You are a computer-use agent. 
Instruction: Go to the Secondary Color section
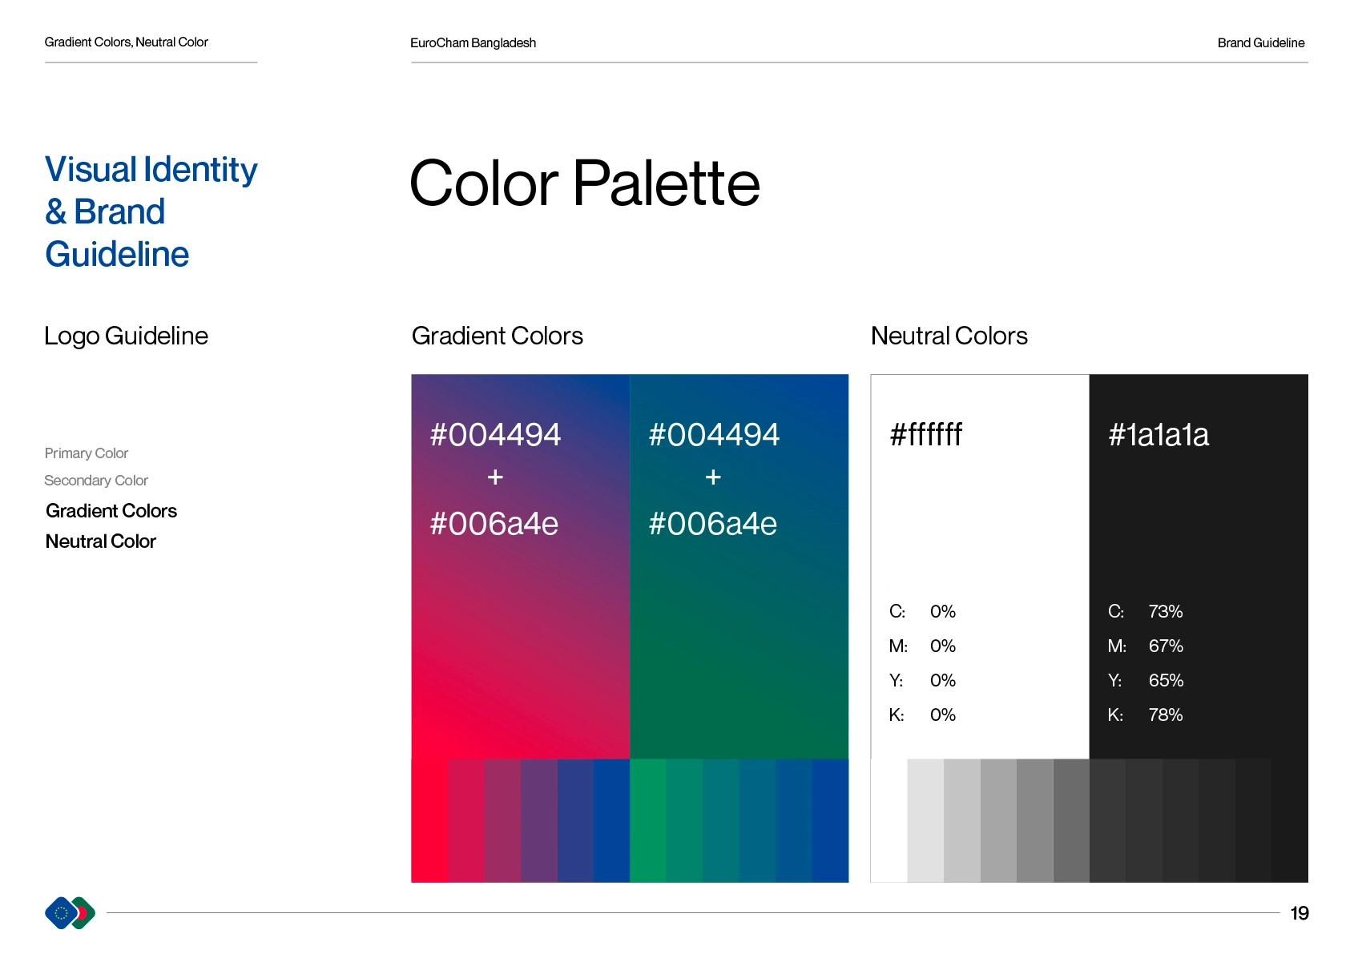(x=96, y=481)
